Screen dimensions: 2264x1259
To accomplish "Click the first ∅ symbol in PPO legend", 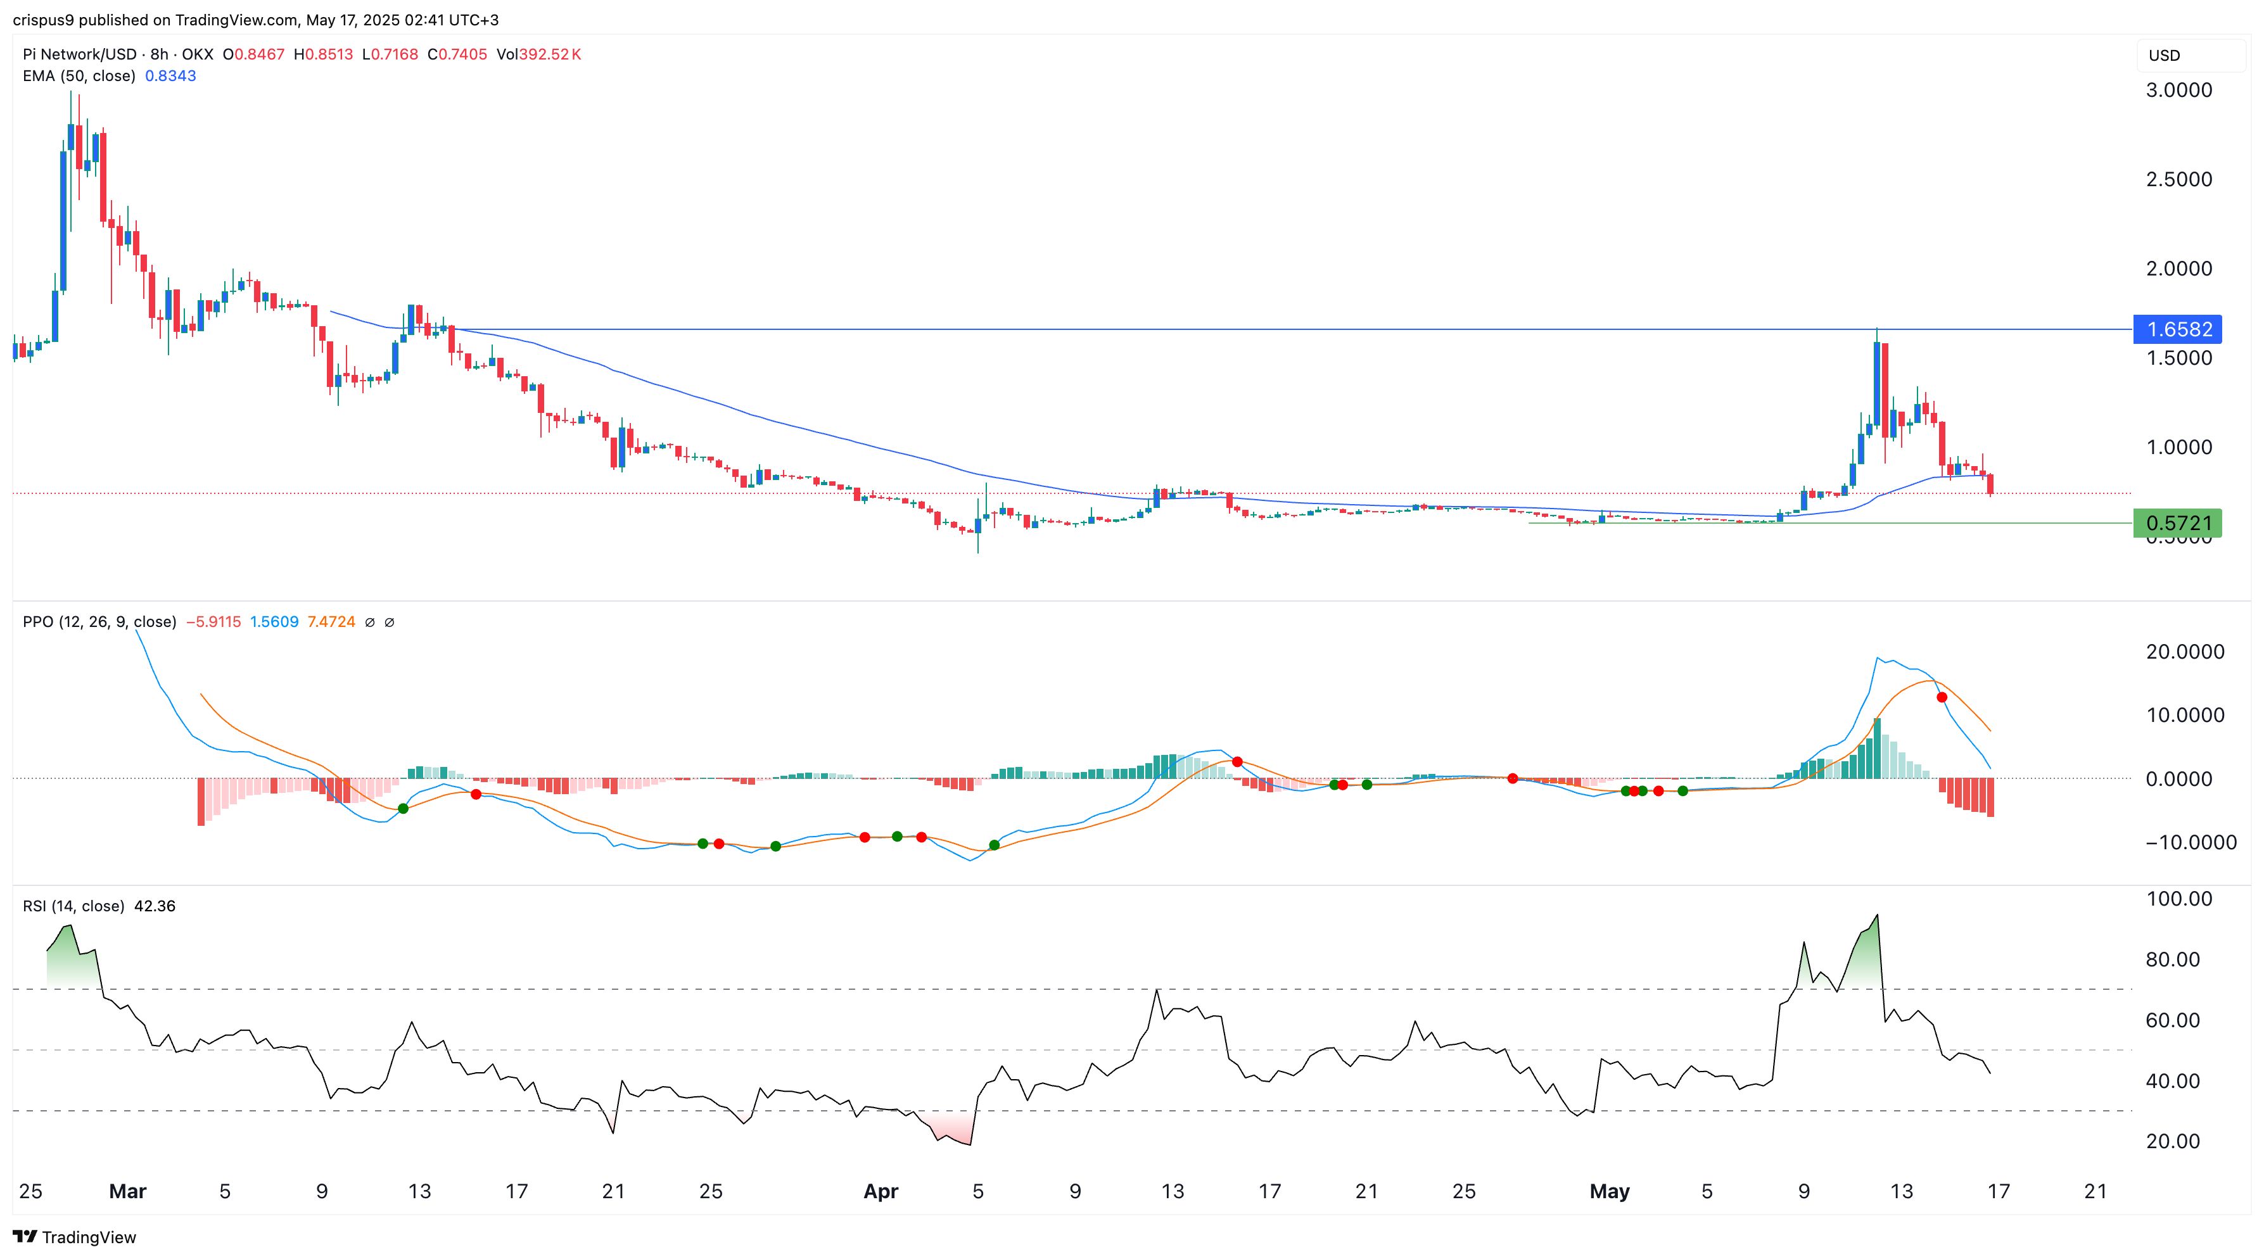I will (x=370, y=622).
